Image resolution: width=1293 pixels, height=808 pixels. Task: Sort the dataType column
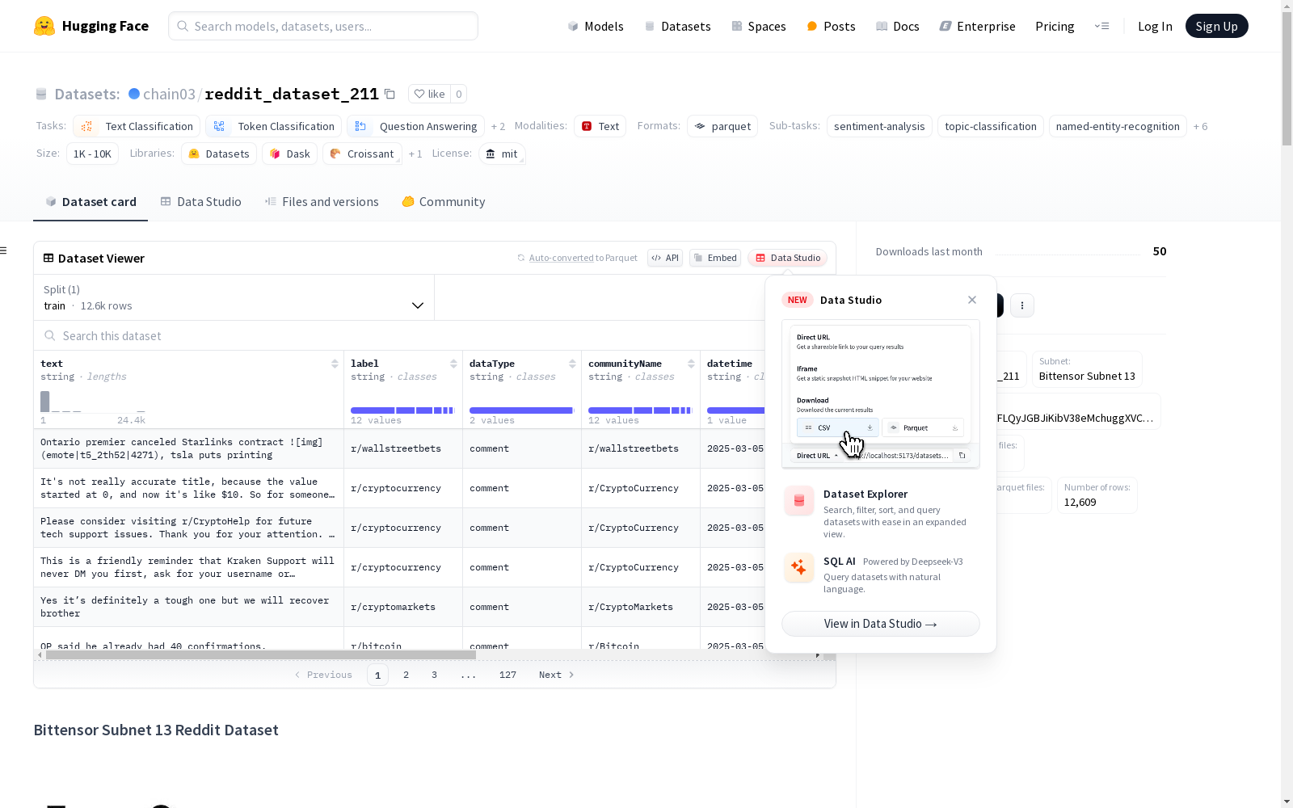point(572,364)
